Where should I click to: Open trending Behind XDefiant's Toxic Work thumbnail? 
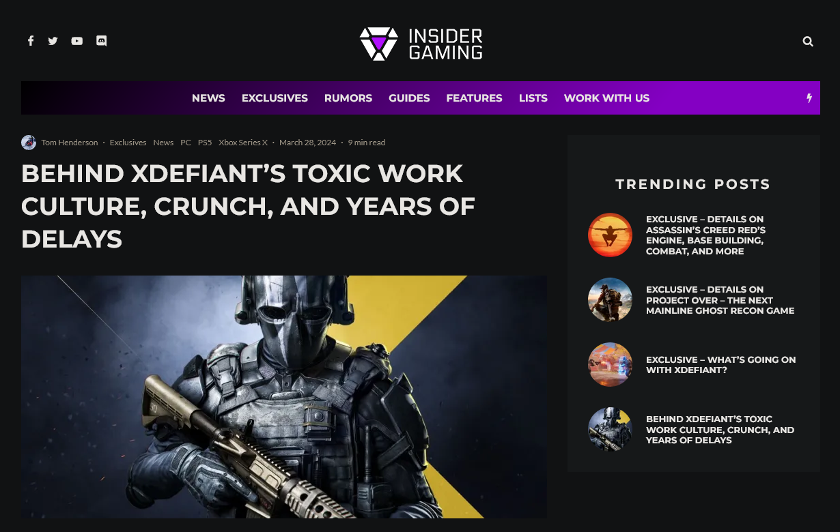click(610, 430)
